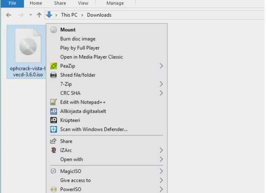Select Open in Media Player Classic
Image resolution: width=267 pixels, height=193 pixels.
[106, 57]
